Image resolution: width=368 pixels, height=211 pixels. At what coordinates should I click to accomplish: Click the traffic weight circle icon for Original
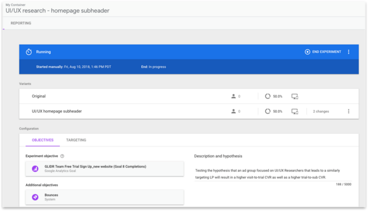click(x=267, y=96)
